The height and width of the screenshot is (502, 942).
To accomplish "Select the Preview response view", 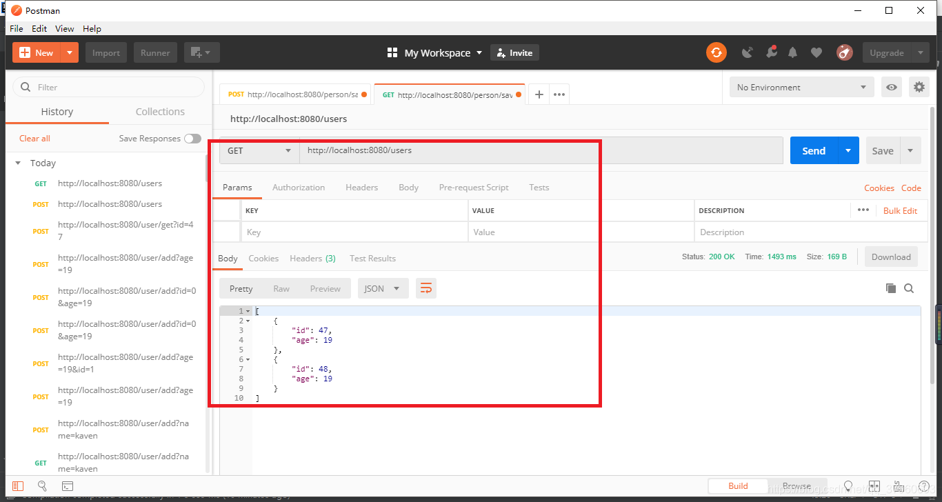I will [x=325, y=288].
